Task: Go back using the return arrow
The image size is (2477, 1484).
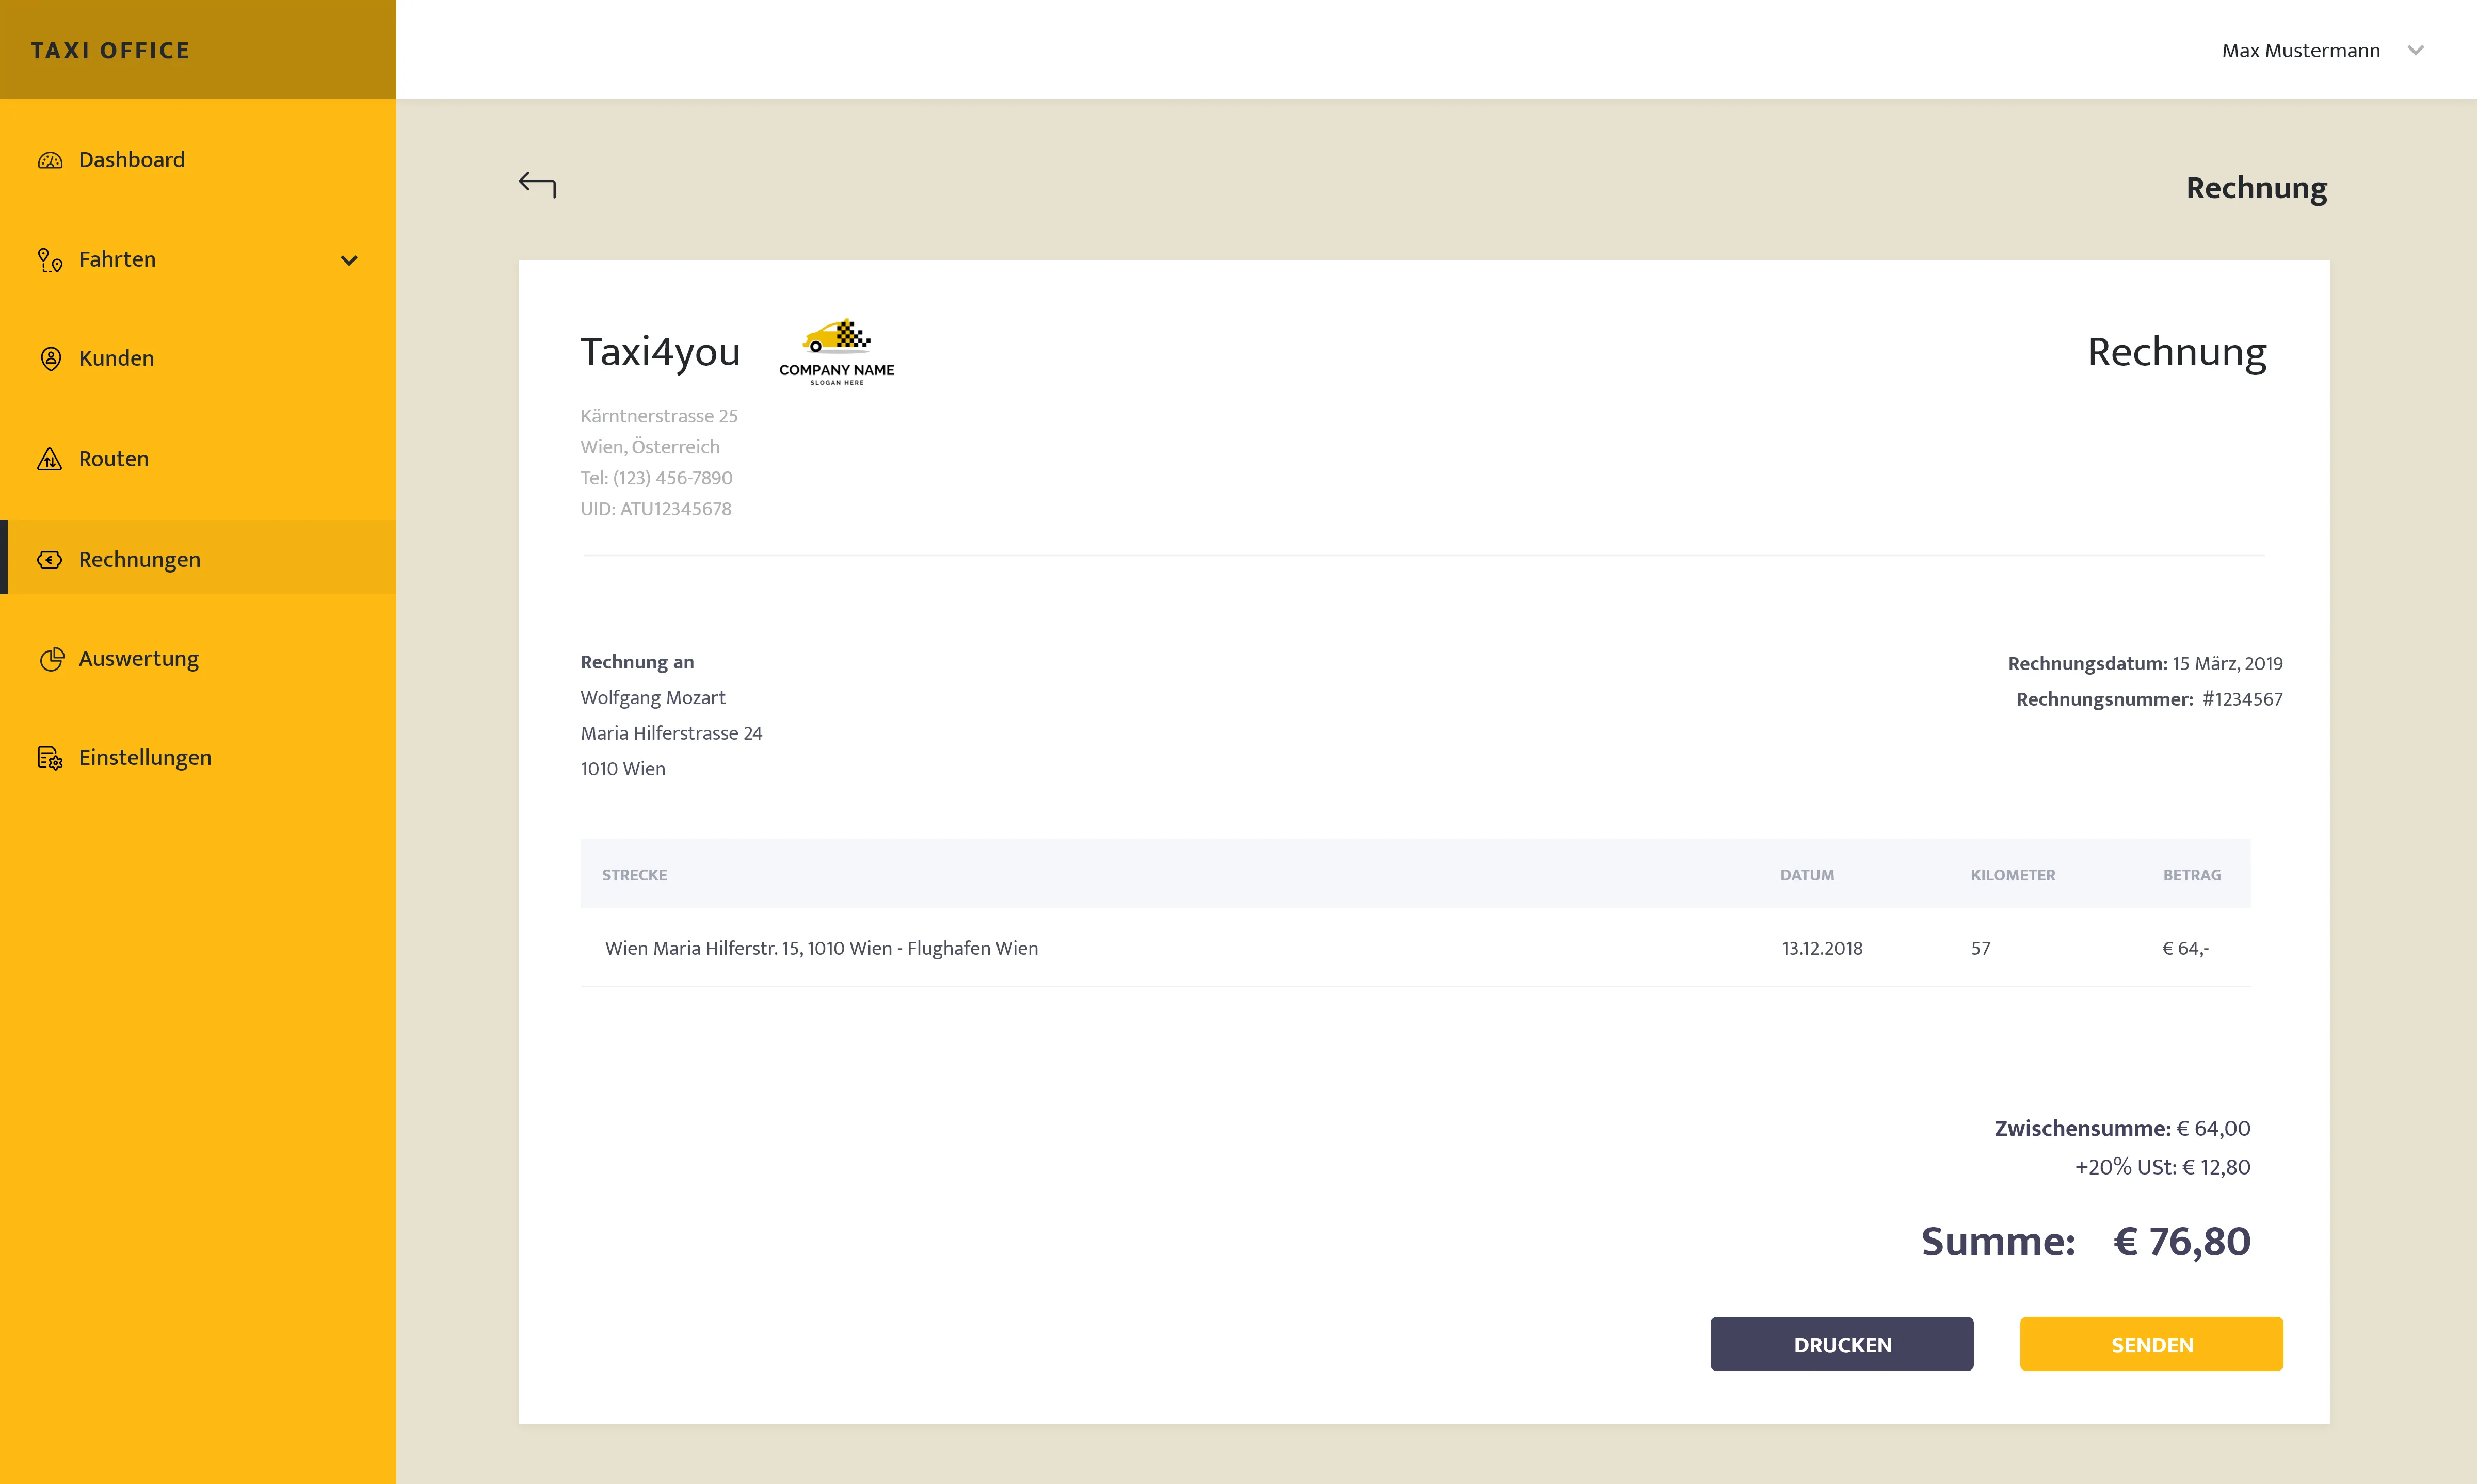Action: pyautogui.click(x=537, y=184)
